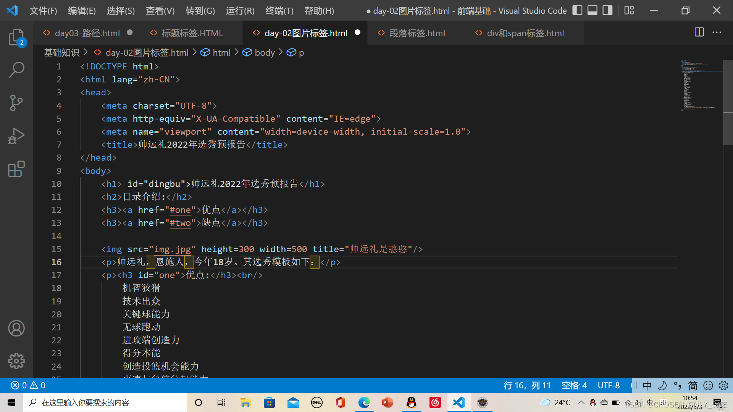Open the Mail app from taskbar
The height and width of the screenshot is (412, 733).
293,402
